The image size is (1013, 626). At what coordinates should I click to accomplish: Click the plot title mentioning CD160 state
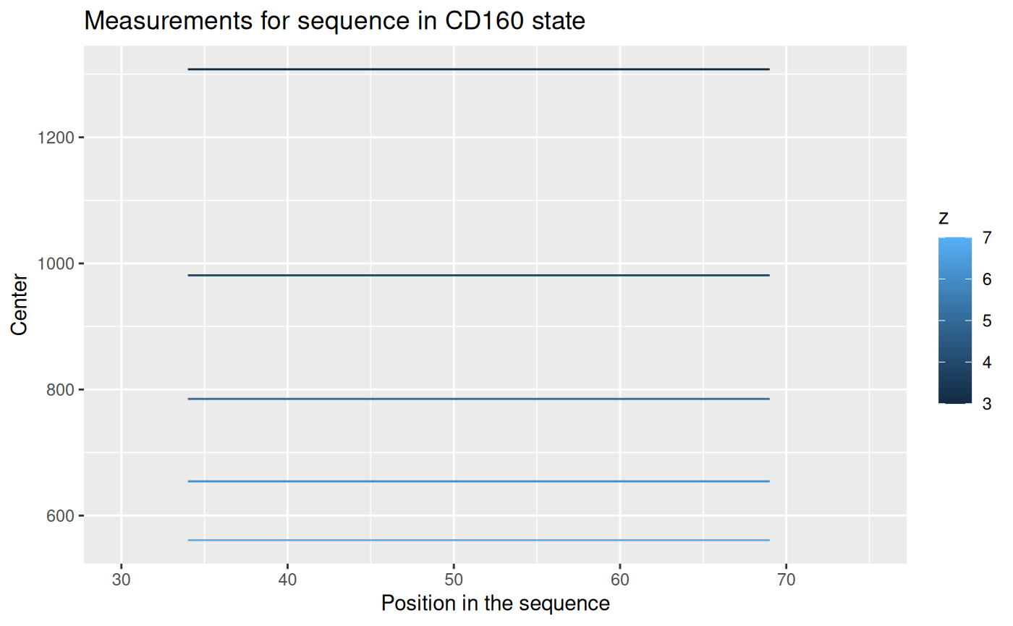coord(334,21)
